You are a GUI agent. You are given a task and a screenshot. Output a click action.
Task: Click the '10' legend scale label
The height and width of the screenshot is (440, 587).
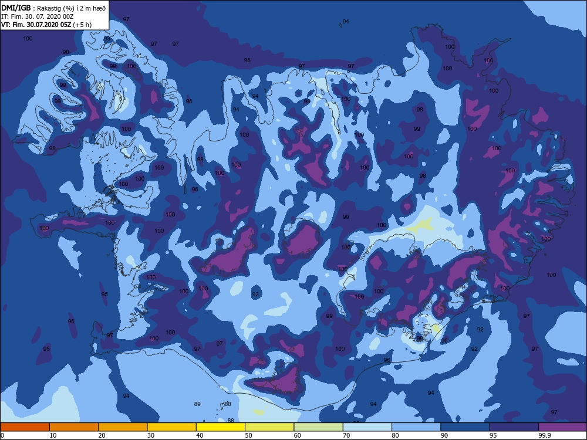click(53, 435)
